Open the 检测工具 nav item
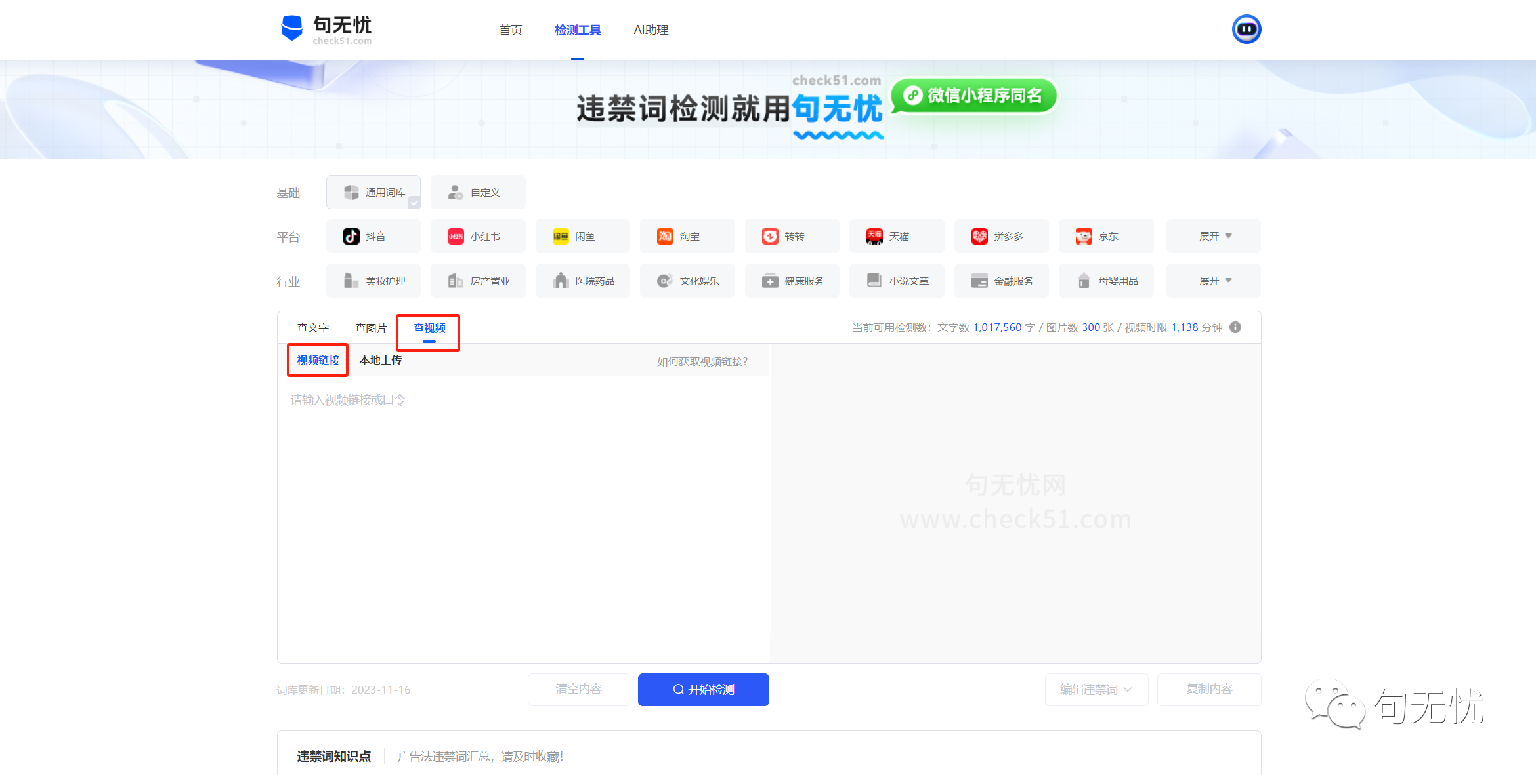This screenshot has height=775, width=1536. (578, 30)
